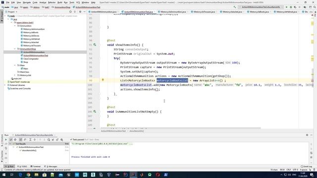Screen dimensions: 317x178
Task: Run with coverage icon in the top toolbar
Action: (x=295, y=7)
